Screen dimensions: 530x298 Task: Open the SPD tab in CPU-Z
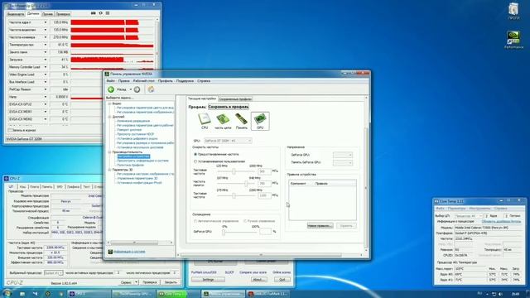pos(60,186)
